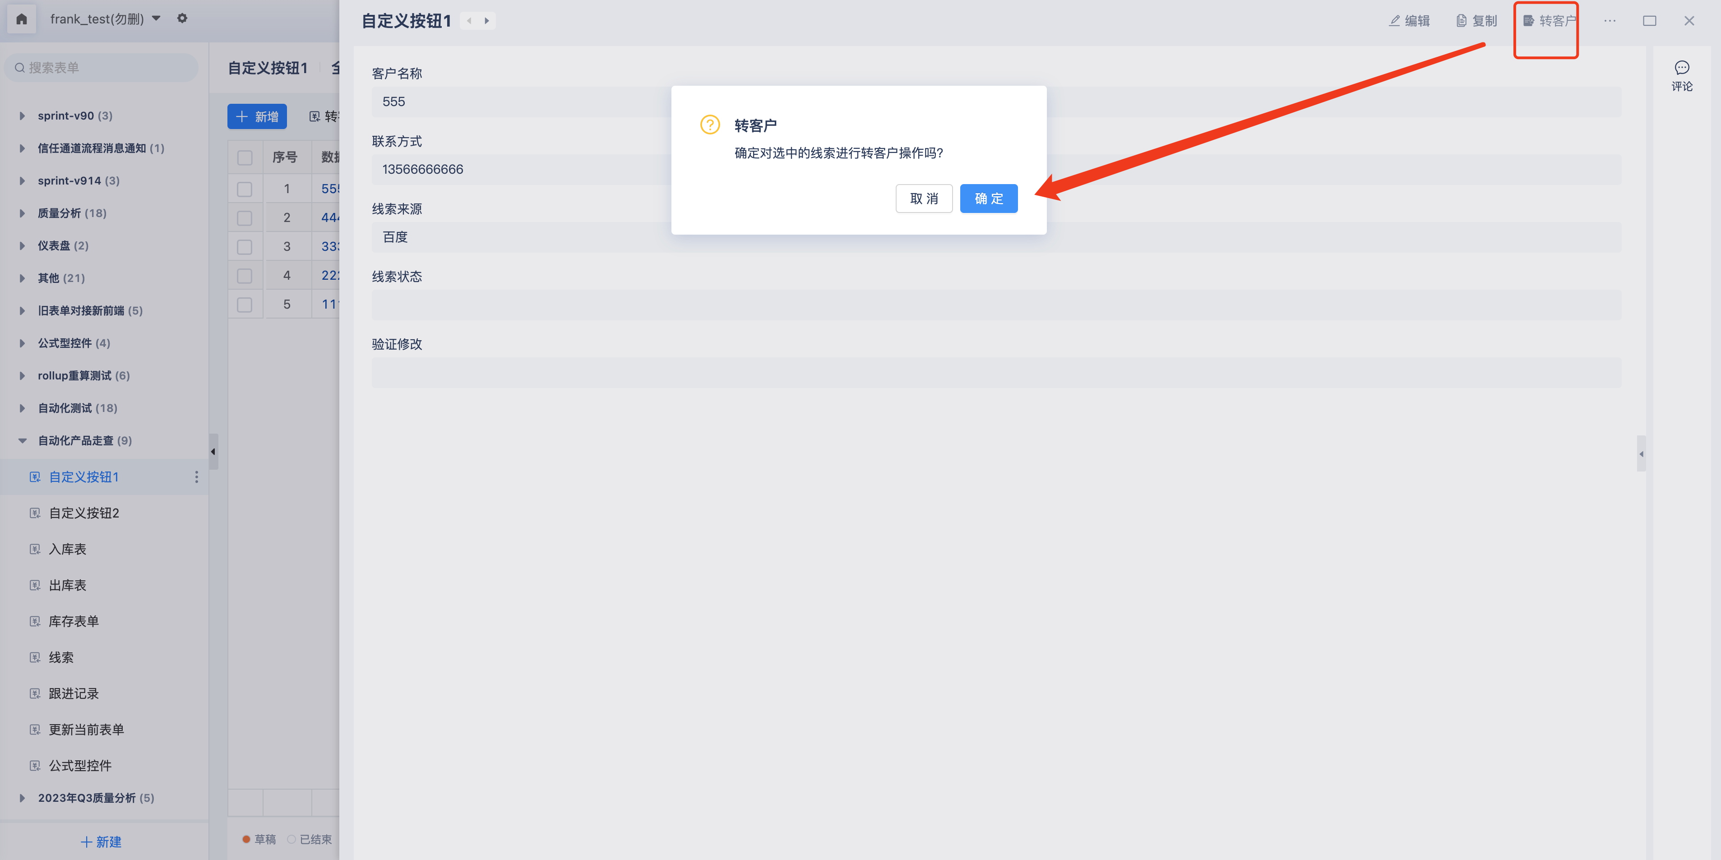This screenshot has height=860, width=1721.
Task: Expand the 质量分析 group
Action: tap(22, 213)
